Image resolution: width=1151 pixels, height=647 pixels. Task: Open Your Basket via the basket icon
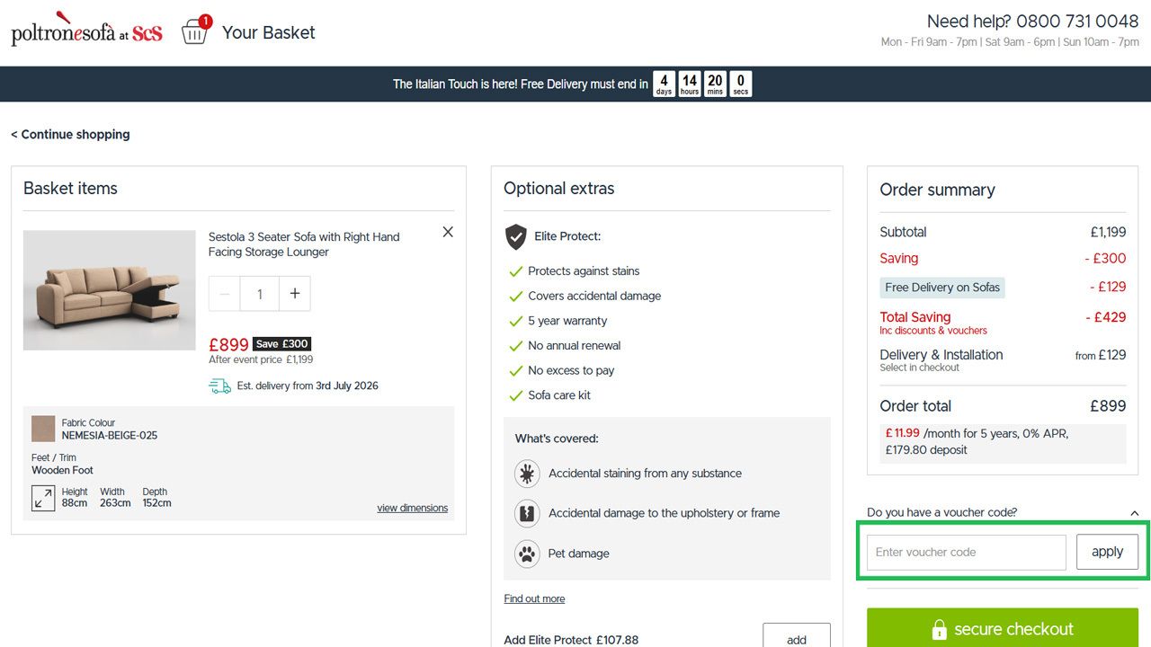pos(195,31)
